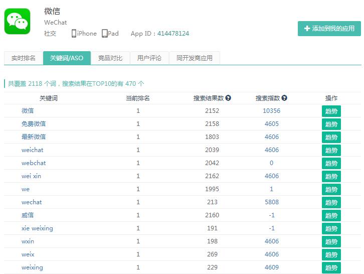The width and height of the screenshot is (364, 274).
Task: Click 趋势 button in 最新微信 row
Action: 331,137
